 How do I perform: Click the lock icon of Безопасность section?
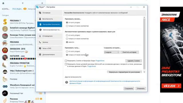40,19
